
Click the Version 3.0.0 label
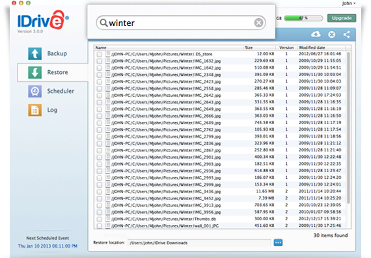[30, 31]
